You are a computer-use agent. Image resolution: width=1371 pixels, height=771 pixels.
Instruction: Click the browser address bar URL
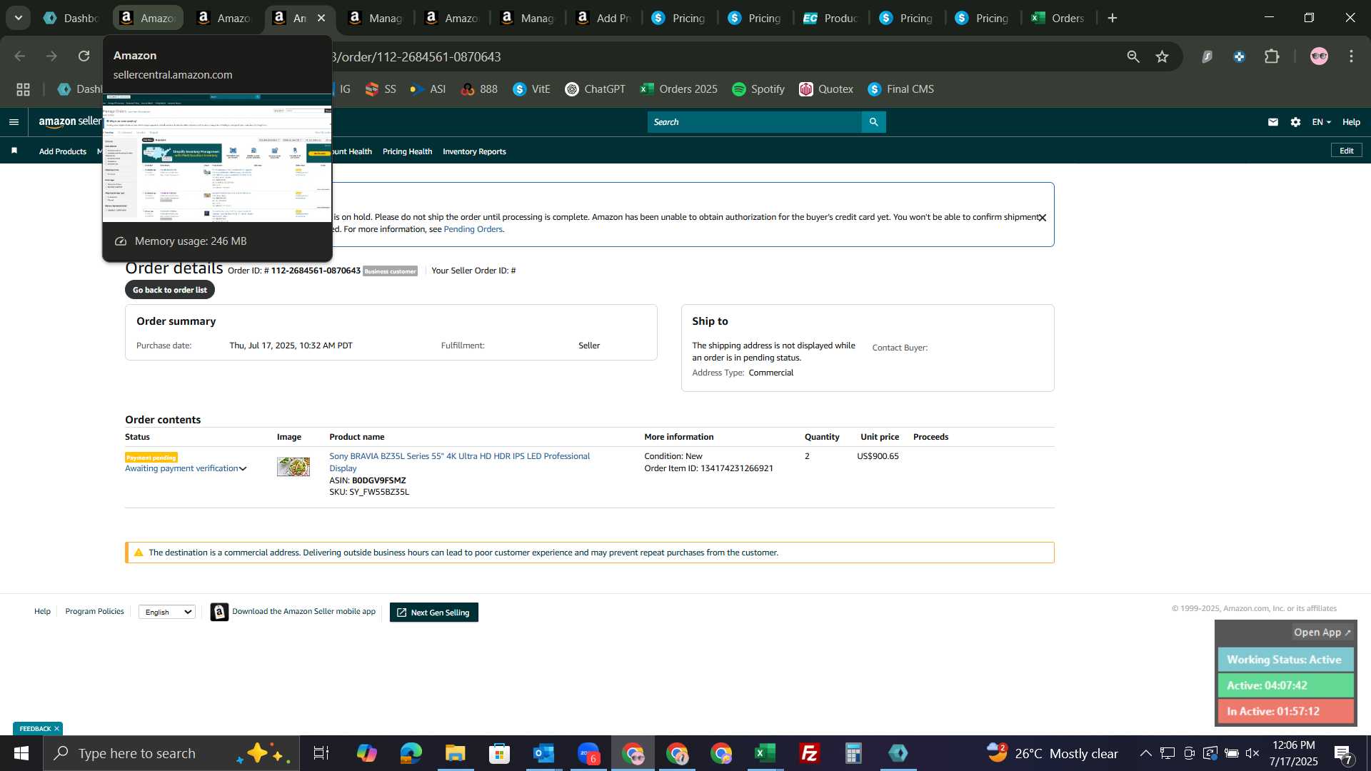click(x=418, y=56)
